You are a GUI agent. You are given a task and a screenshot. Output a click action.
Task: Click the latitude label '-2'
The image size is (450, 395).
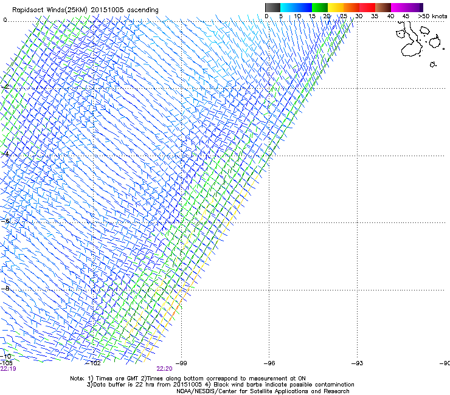point(5,87)
